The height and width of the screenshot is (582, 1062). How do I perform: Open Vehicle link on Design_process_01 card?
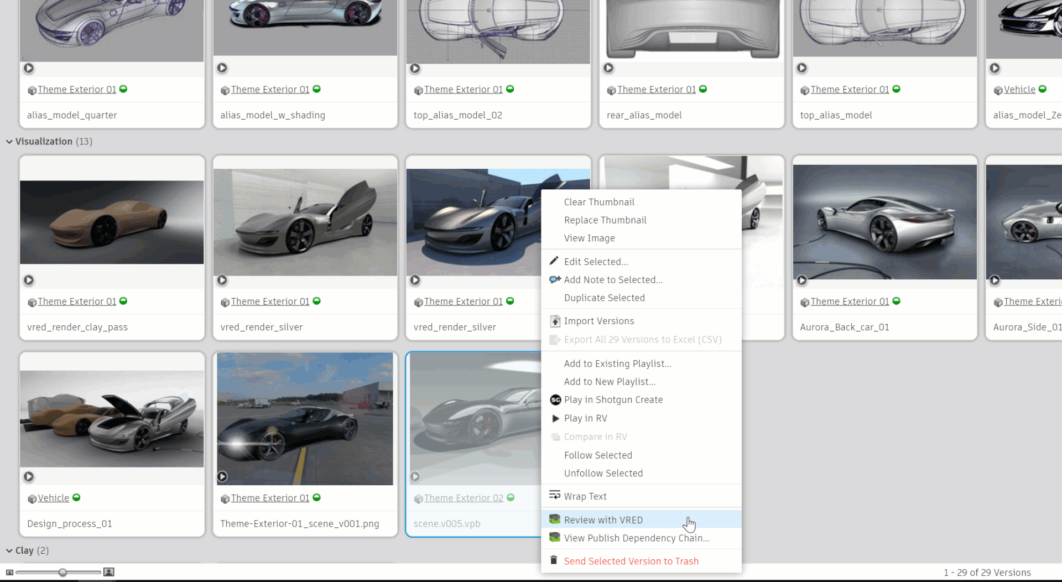point(54,498)
